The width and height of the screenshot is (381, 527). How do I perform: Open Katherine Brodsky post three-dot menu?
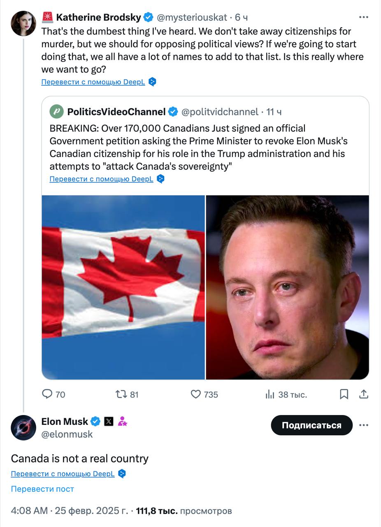[x=363, y=17]
